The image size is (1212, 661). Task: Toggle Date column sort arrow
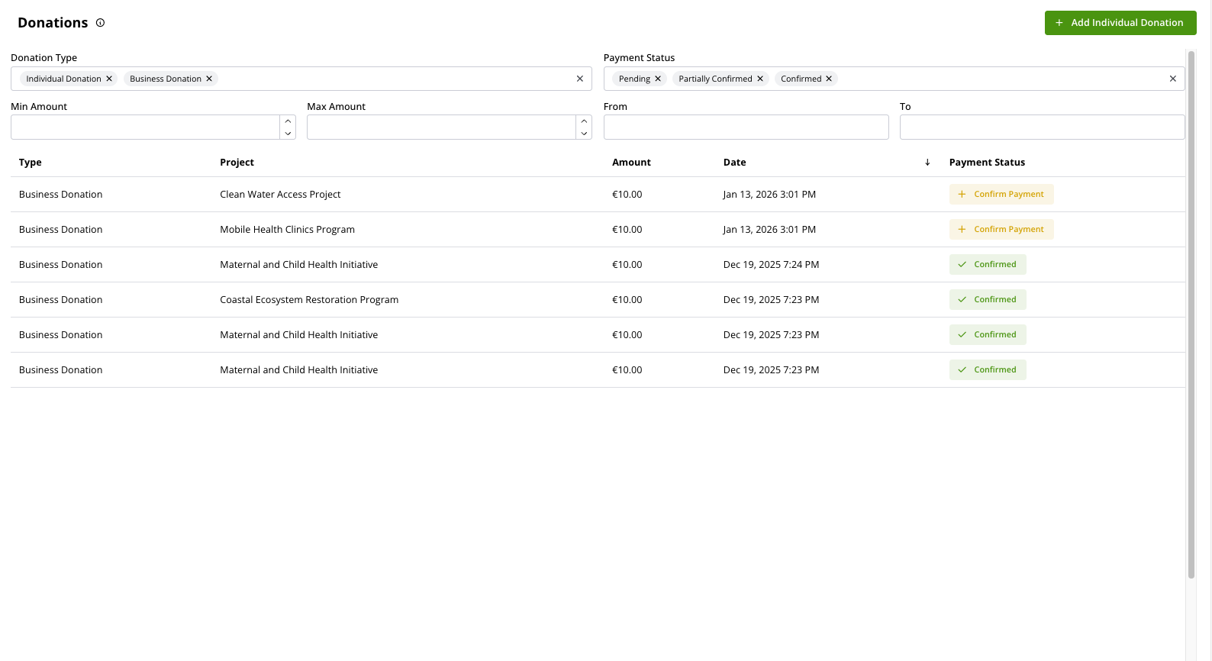tap(927, 163)
